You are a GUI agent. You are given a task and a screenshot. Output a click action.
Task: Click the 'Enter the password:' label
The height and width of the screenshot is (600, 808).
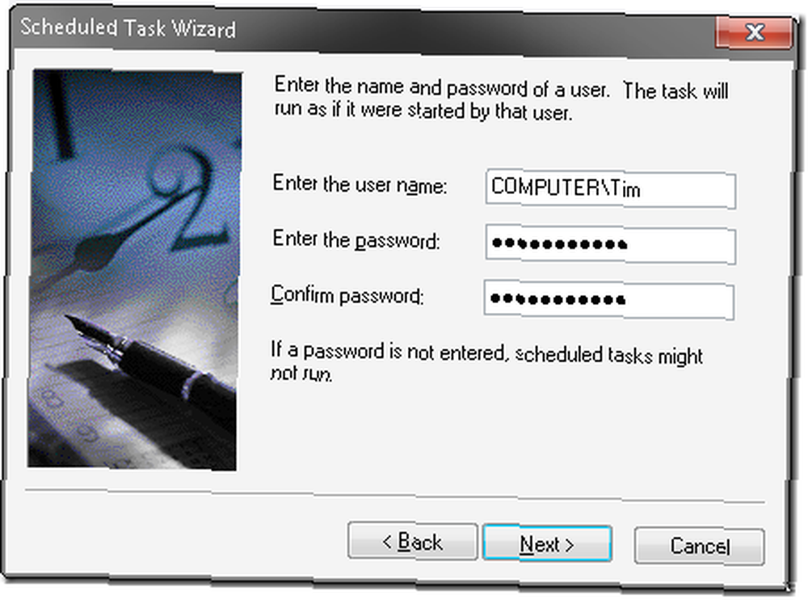pos(356,240)
